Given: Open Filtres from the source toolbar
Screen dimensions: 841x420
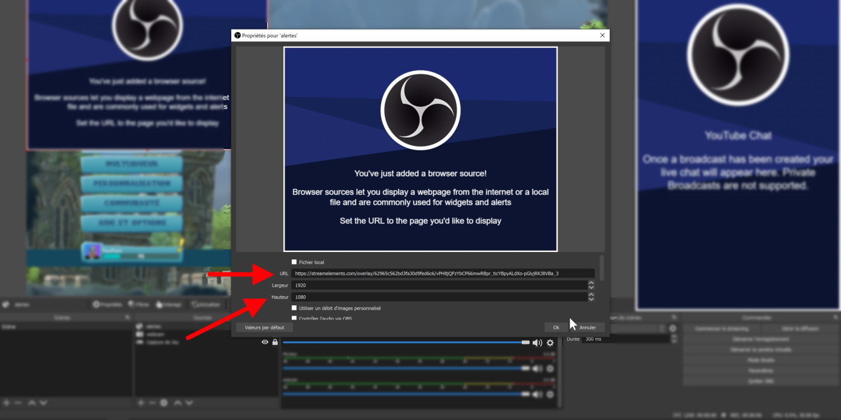Looking at the screenshot, I should [138, 304].
